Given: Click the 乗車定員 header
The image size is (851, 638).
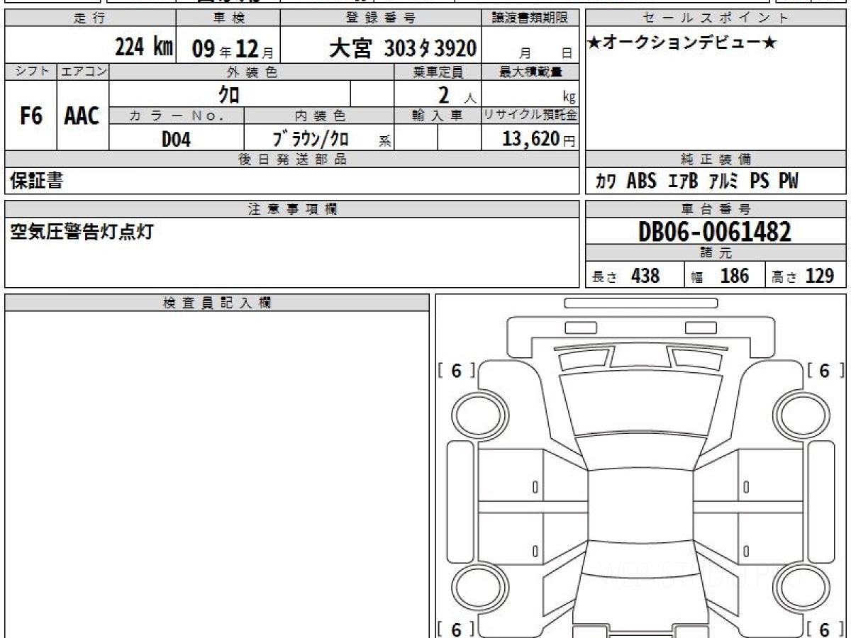Looking at the screenshot, I should pyautogui.click(x=438, y=72).
